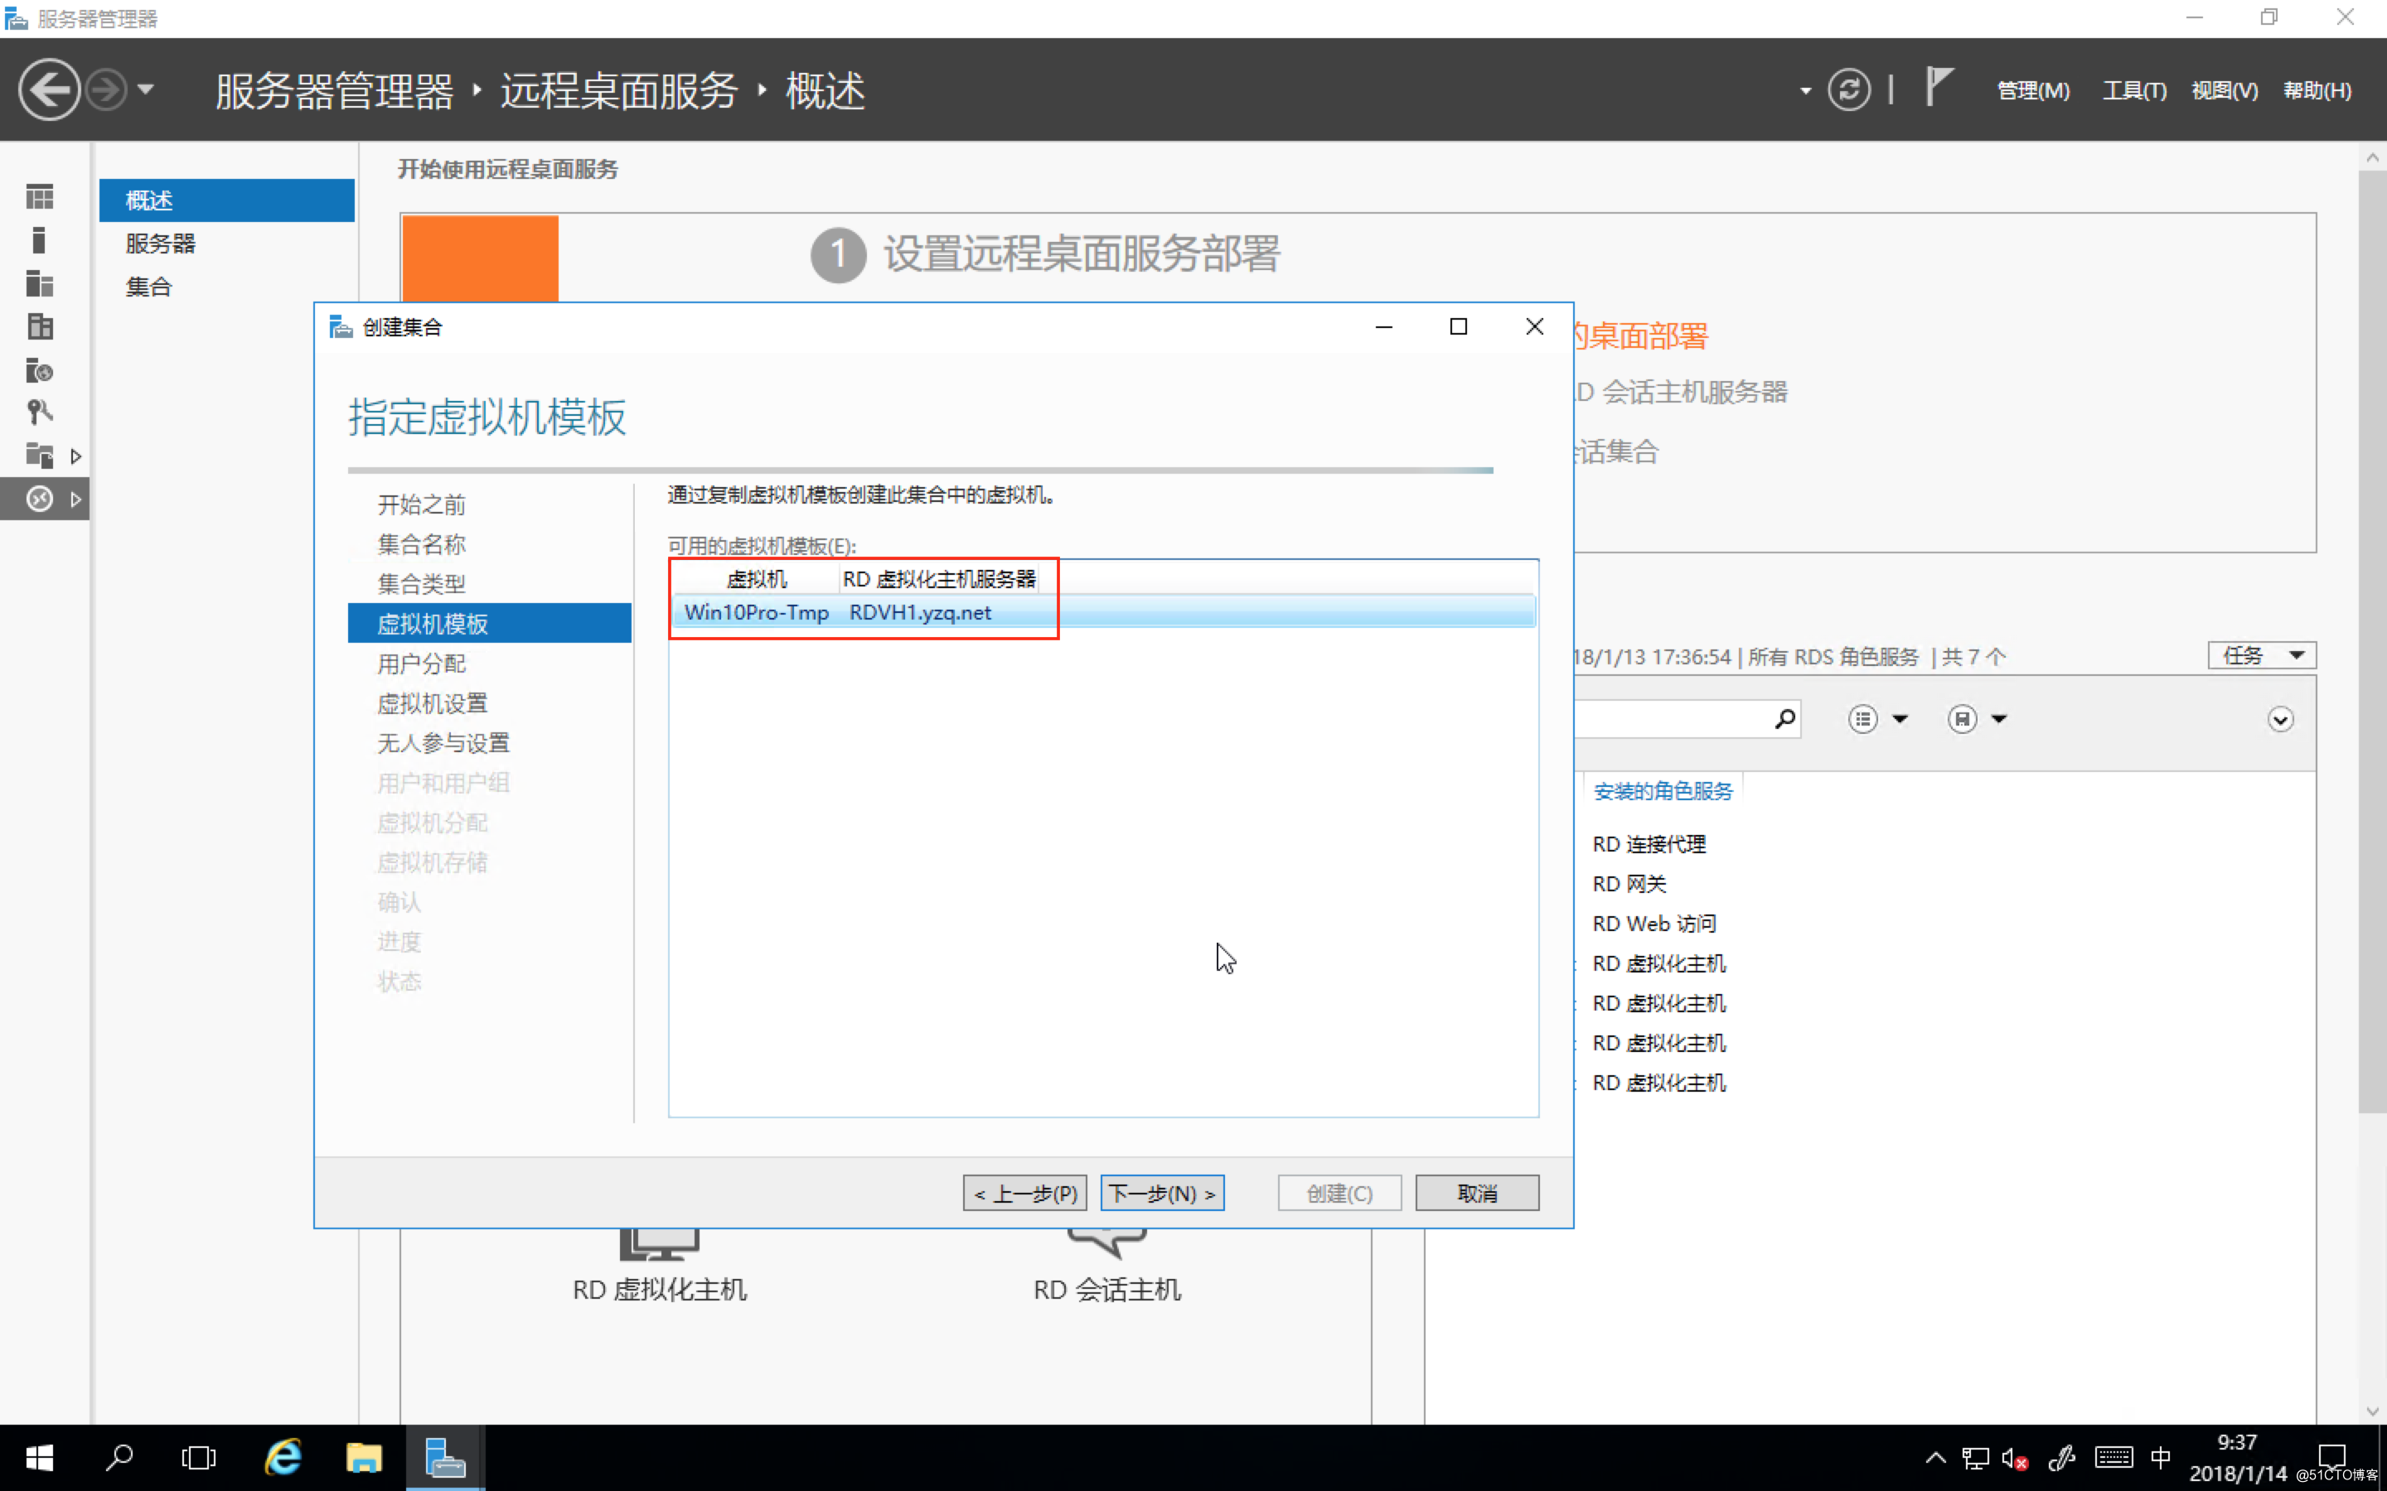2387x1491 pixels.
Task: Expand the filter panel chevron
Action: tap(2279, 719)
